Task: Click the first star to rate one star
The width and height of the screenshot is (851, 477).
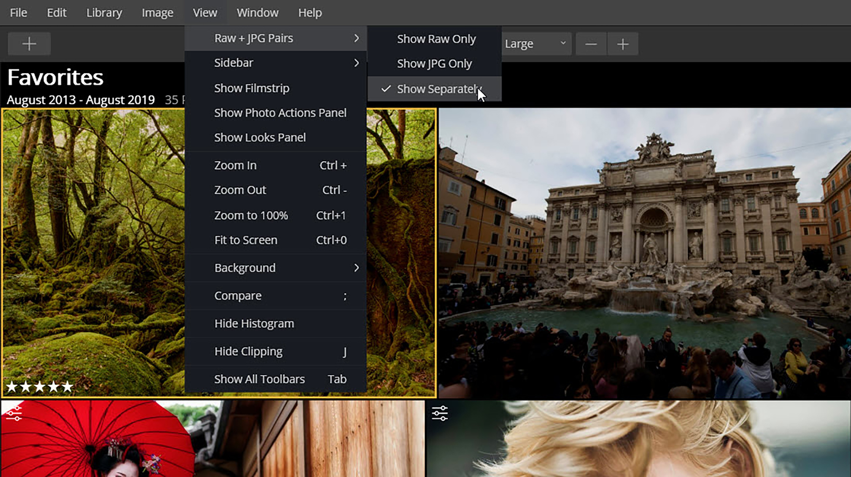Action: (x=12, y=386)
